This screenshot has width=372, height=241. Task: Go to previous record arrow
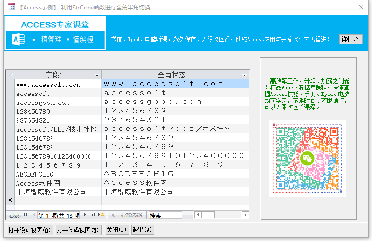[x=34, y=215]
